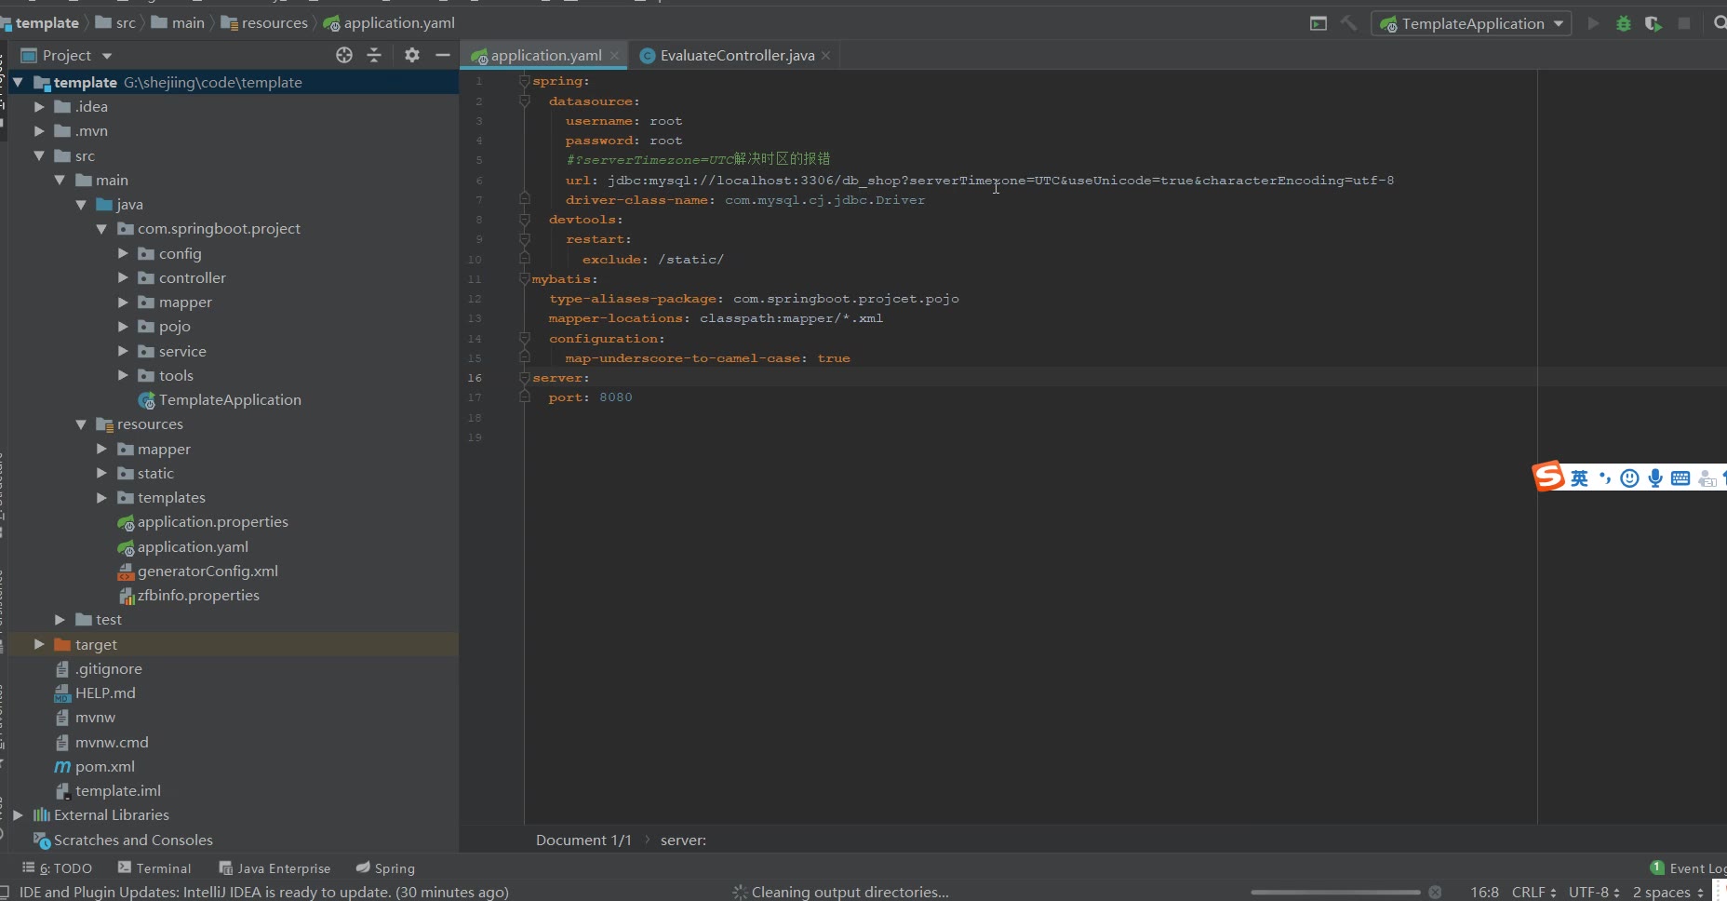Expand the target folder in tree
1727x901 pixels.
(39, 644)
